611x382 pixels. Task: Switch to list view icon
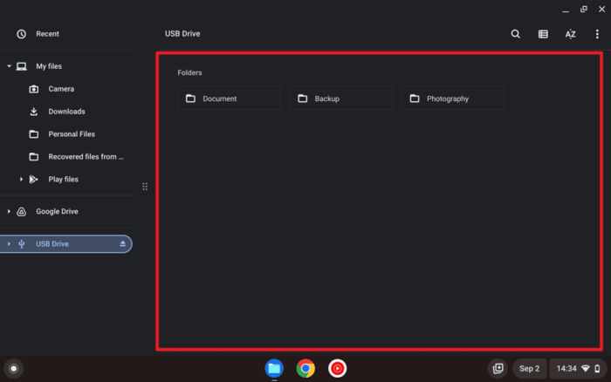pyautogui.click(x=543, y=34)
